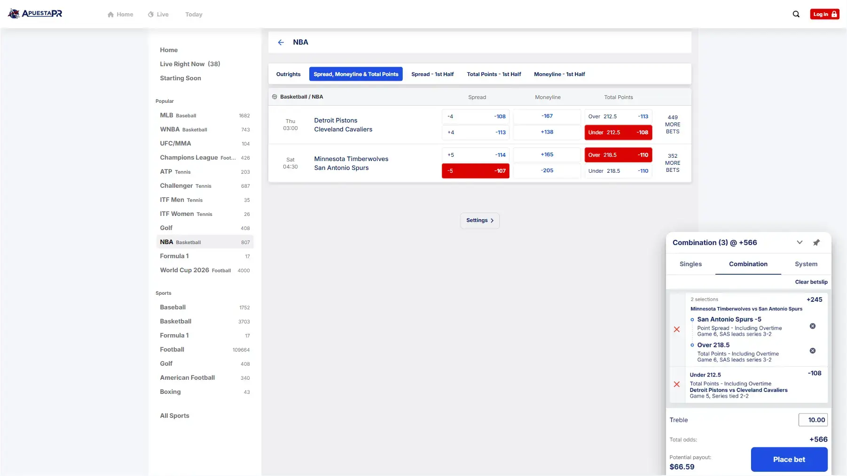Remove Over 218.5 selection from betslip
Image resolution: width=847 pixels, height=476 pixels.
[813, 351]
